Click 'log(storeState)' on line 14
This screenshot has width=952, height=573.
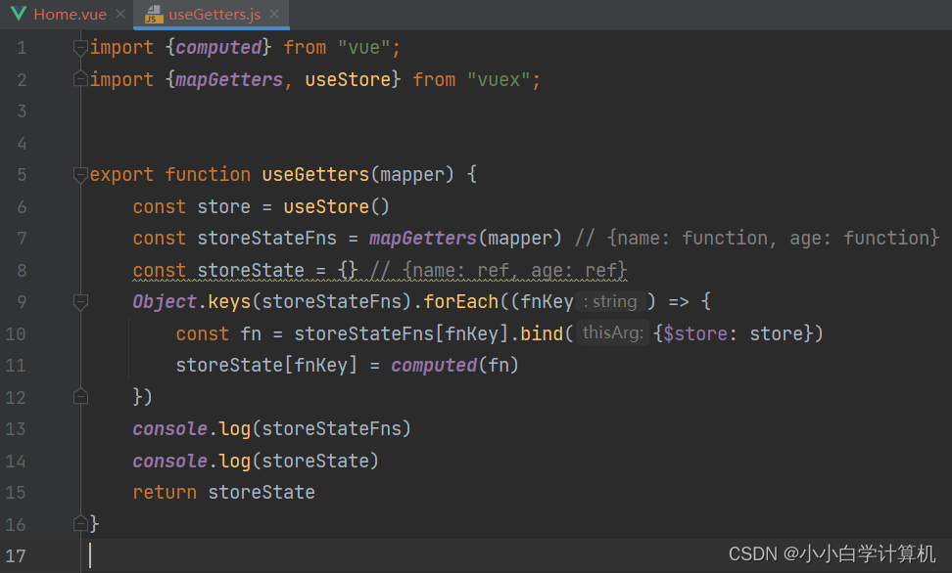tap(299, 461)
